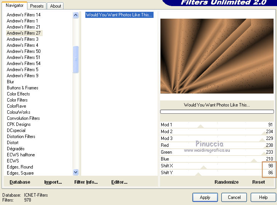Click the Mod 1 slider

[217, 125]
